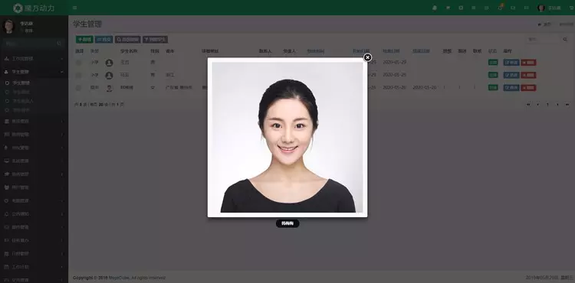This screenshot has width=575, height=283.
Task: Collapse the 学生管理 sidebar menu group
Action: point(34,72)
